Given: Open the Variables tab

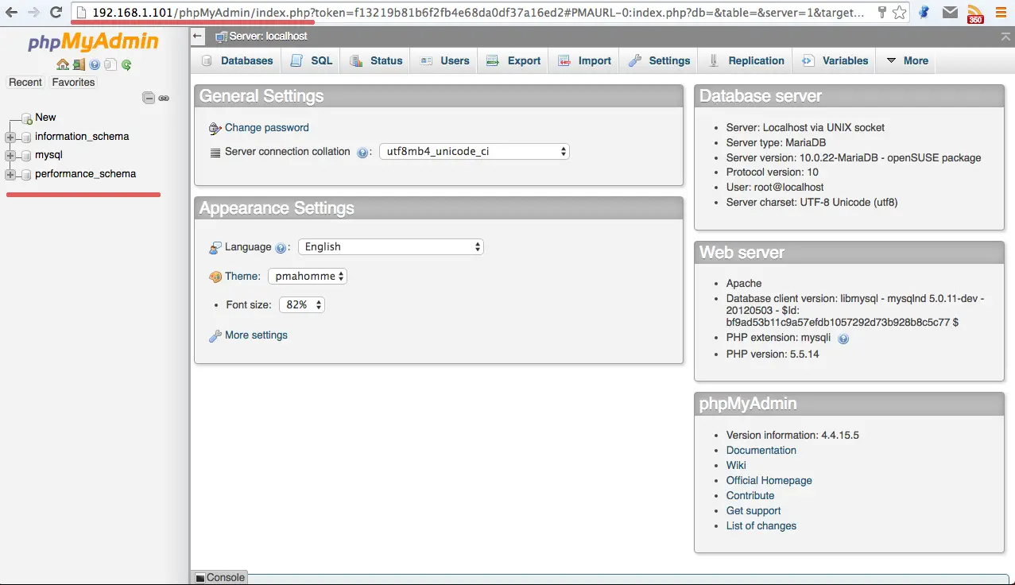Looking at the screenshot, I should 835,60.
